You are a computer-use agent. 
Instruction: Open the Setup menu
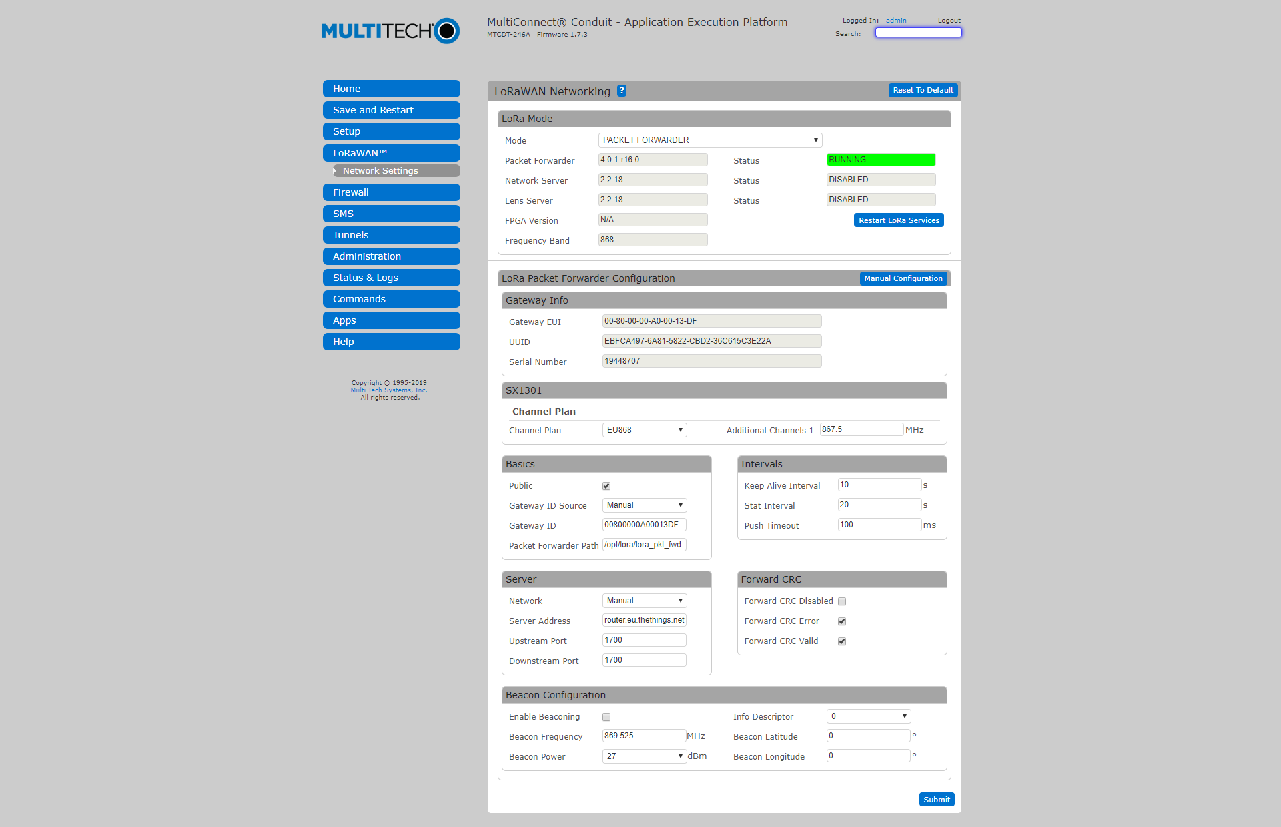click(392, 131)
